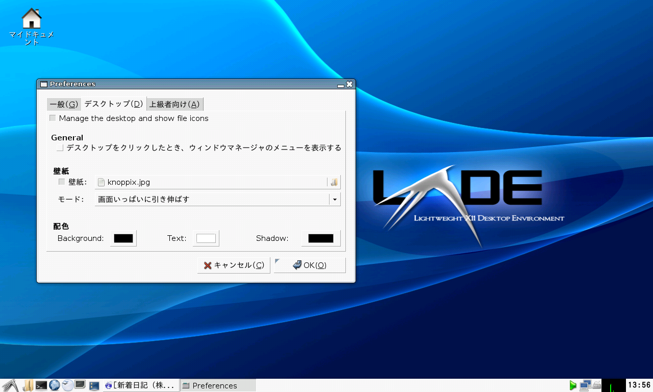
Task: Confirm settings with the OK(O) button
Action: [x=310, y=265]
